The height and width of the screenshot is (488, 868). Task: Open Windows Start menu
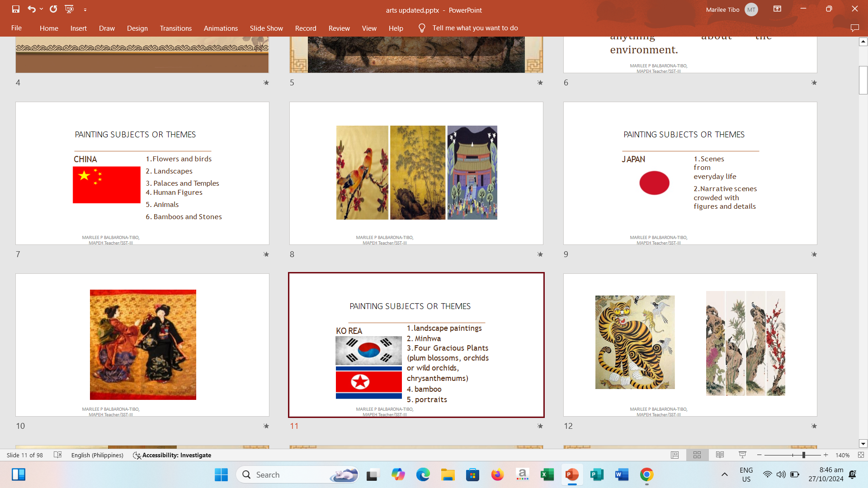221,474
